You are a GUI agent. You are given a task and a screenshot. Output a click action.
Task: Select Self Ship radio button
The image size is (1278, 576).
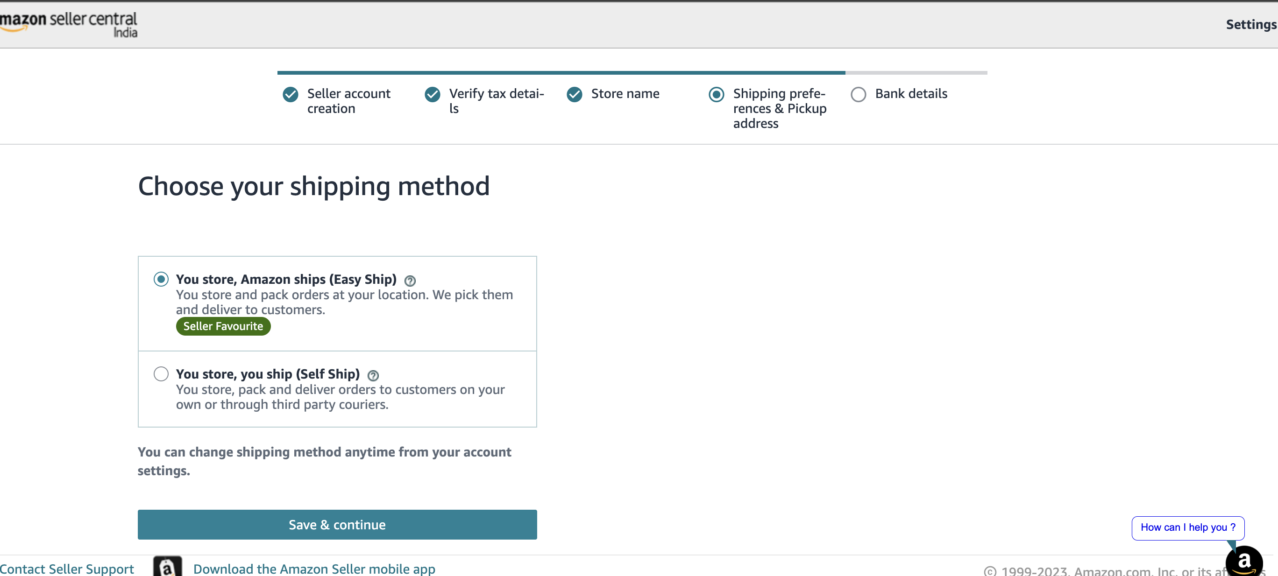pyautogui.click(x=161, y=373)
